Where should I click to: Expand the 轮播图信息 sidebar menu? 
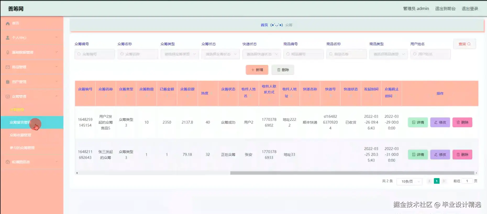tap(32, 162)
